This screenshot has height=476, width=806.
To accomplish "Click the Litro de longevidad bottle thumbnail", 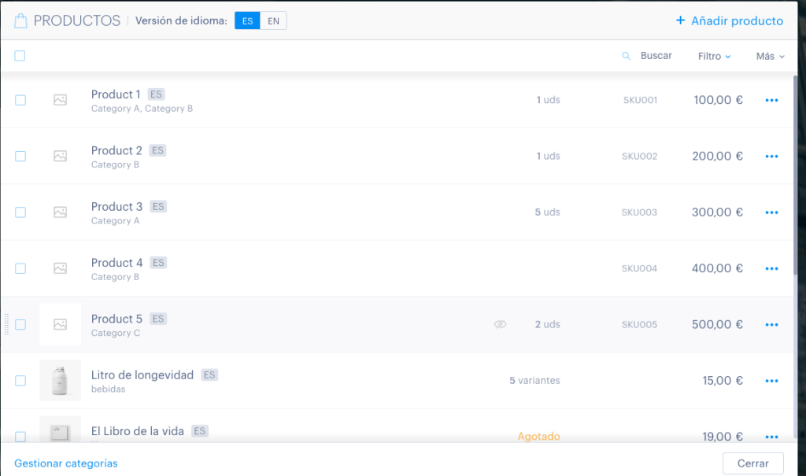I will (x=60, y=380).
